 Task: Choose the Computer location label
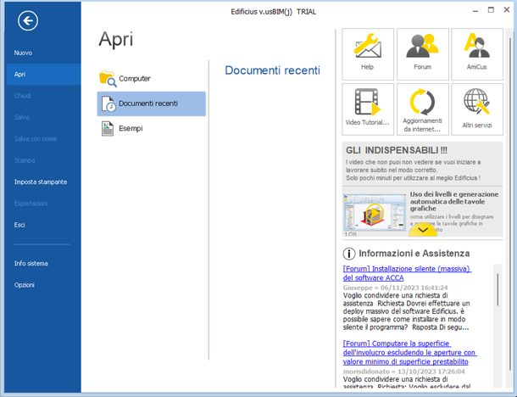(135, 79)
